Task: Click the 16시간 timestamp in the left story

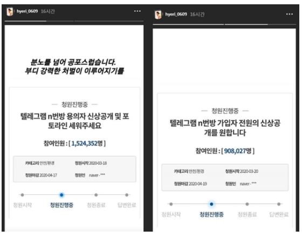Action: pos(48,11)
